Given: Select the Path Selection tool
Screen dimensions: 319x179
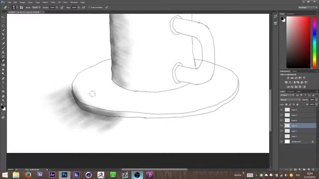Looking at the screenshot, I should click(3, 87).
